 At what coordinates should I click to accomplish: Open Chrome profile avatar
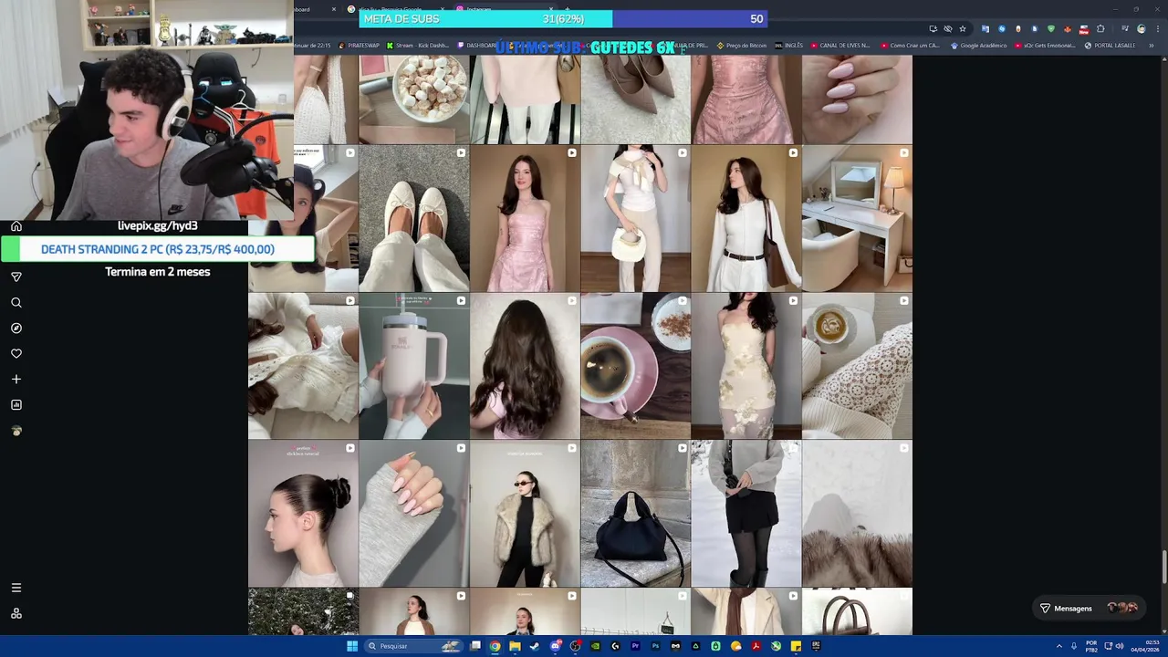click(x=1141, y=28)
